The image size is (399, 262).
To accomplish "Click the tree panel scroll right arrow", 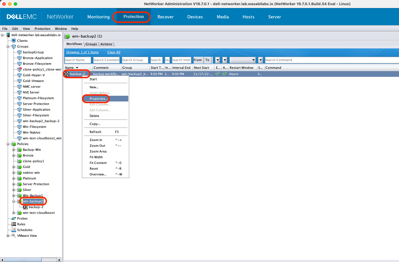I will pos(59,260).
